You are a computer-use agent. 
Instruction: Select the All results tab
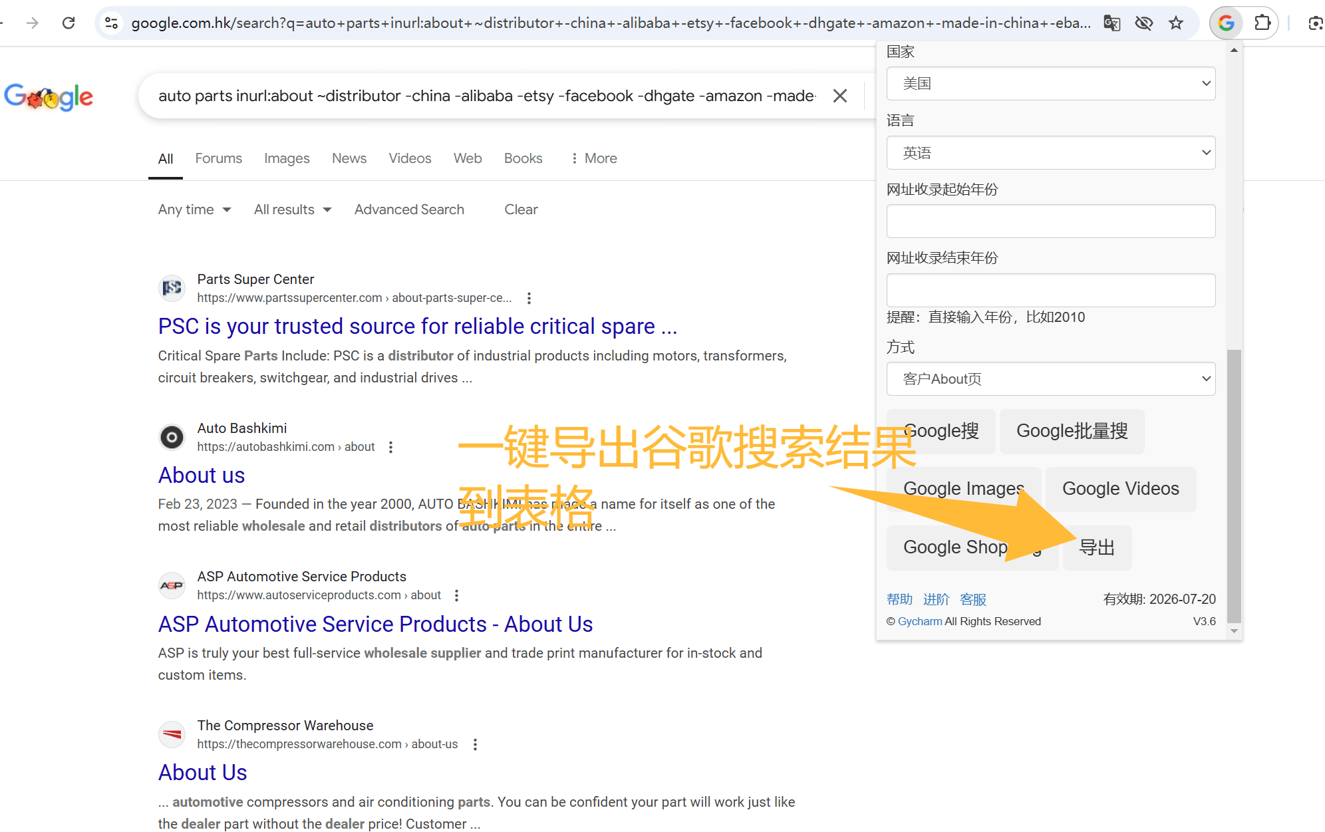pos(166,159)
